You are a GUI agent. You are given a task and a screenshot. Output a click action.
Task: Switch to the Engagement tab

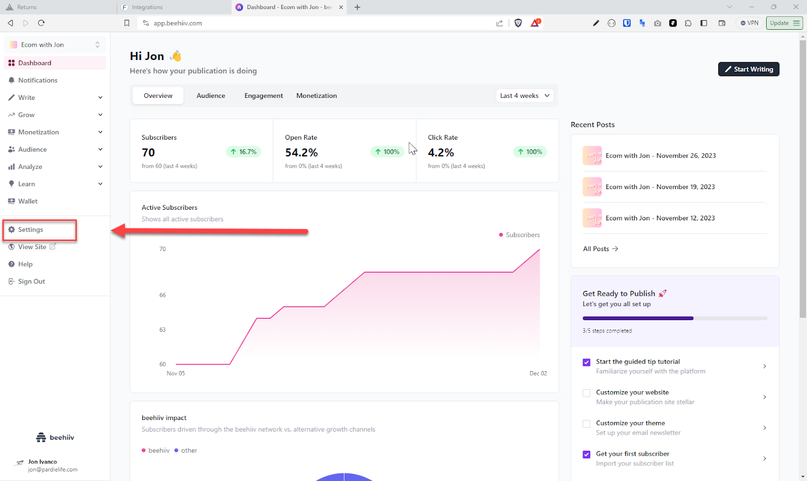[263, 96]
